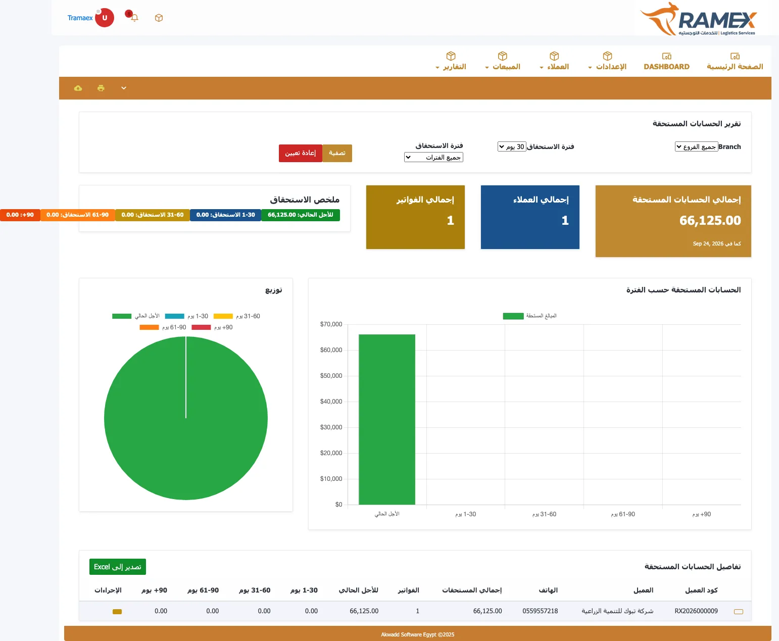Click the box icon beside notifications
This screenshot has height=641, width=779.
point(159,18)
